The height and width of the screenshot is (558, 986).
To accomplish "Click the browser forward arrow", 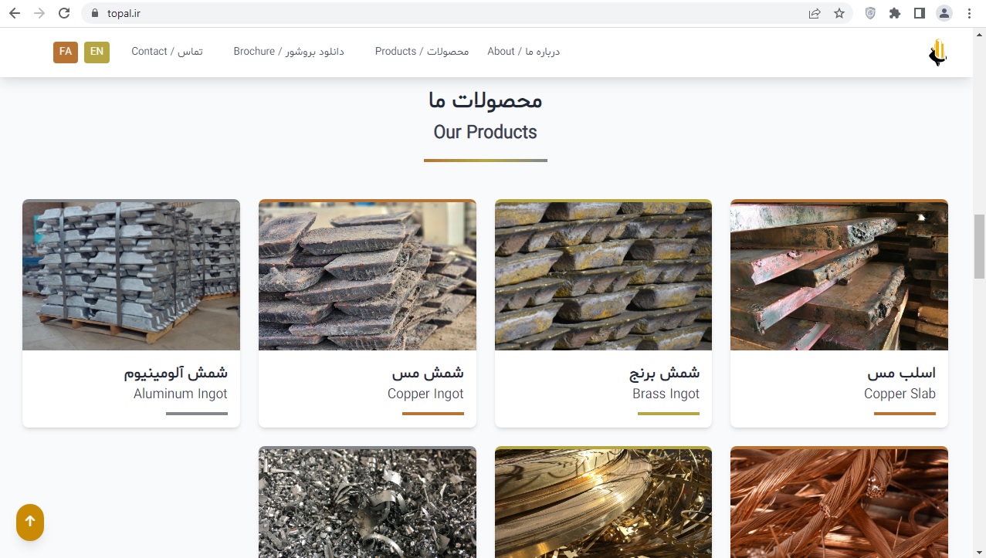I will (39, 13).
